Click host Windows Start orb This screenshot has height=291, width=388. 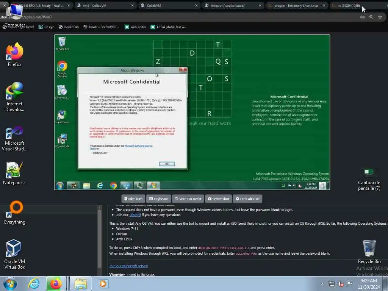coord(10,283)
